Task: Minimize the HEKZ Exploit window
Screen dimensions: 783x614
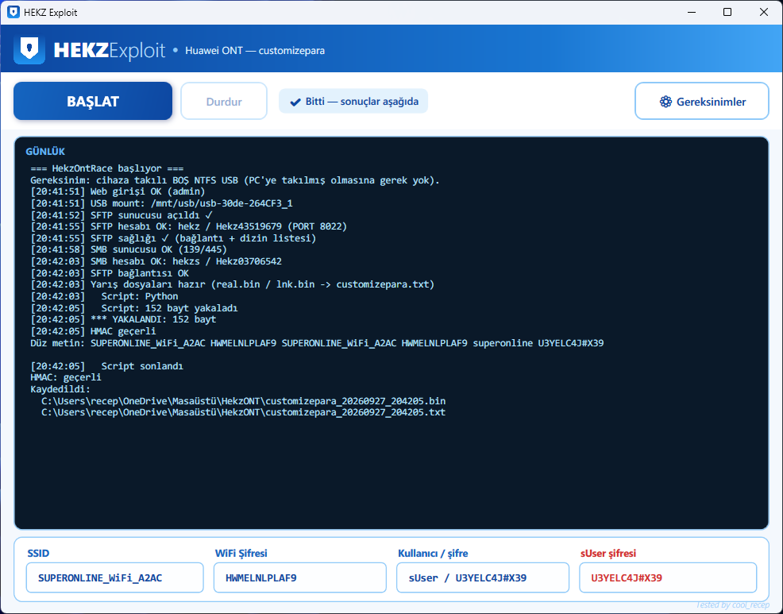Action: [692, 12]
